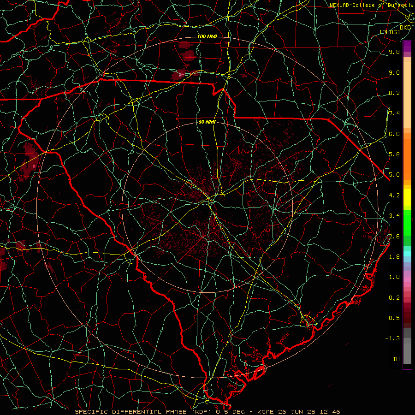415x415 pixels.
Task: Click the 2.6 value on the color scale
Action: (394, 237)
